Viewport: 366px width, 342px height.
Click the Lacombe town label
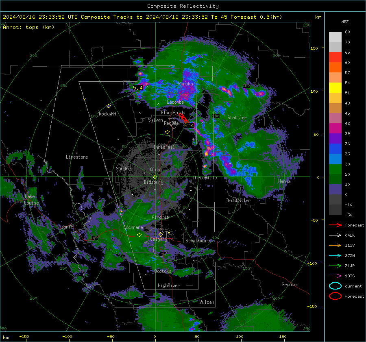[175, 102]
